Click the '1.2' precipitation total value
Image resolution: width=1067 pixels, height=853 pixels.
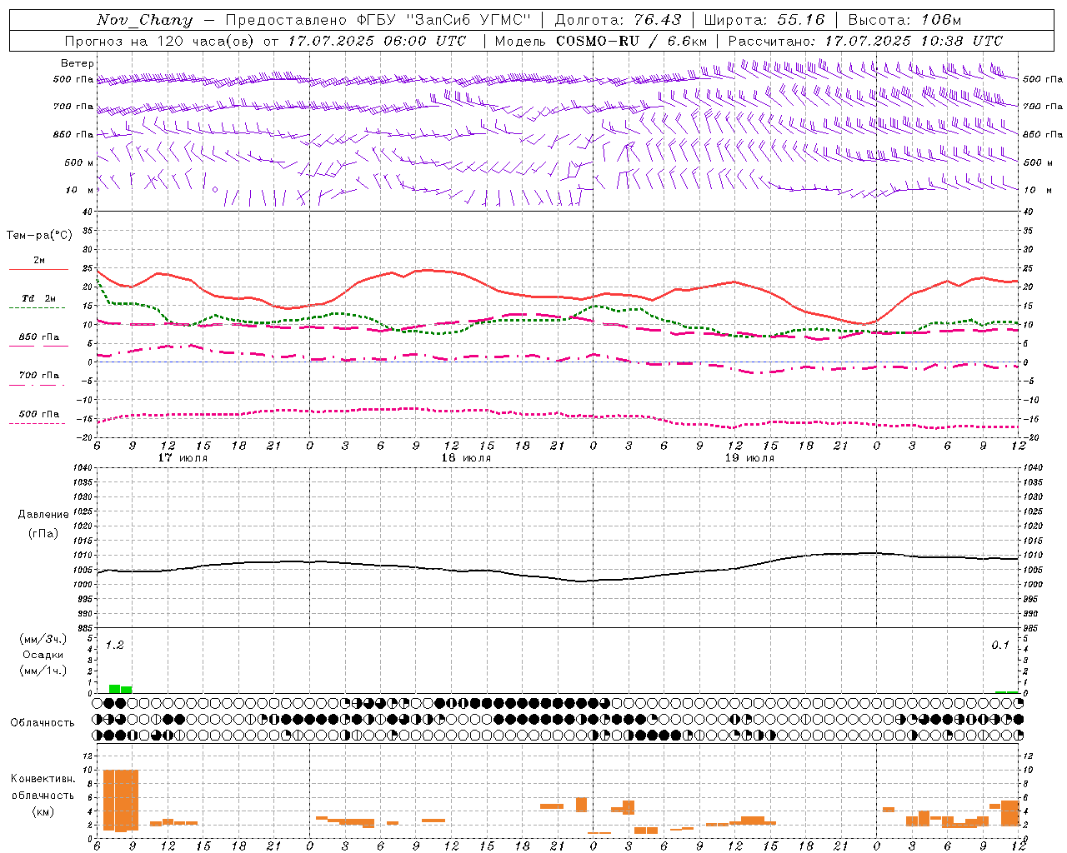coord(114,645)
